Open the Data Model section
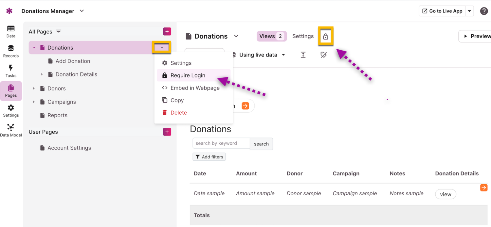The image size is (491, 227). (11, 130)
